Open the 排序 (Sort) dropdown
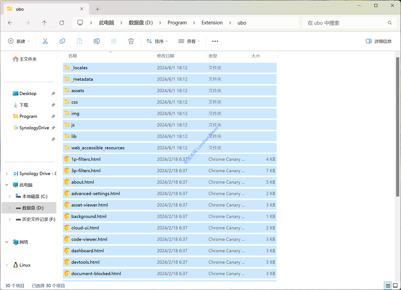The width and height of the screenshot is (401, 290). 157,41
